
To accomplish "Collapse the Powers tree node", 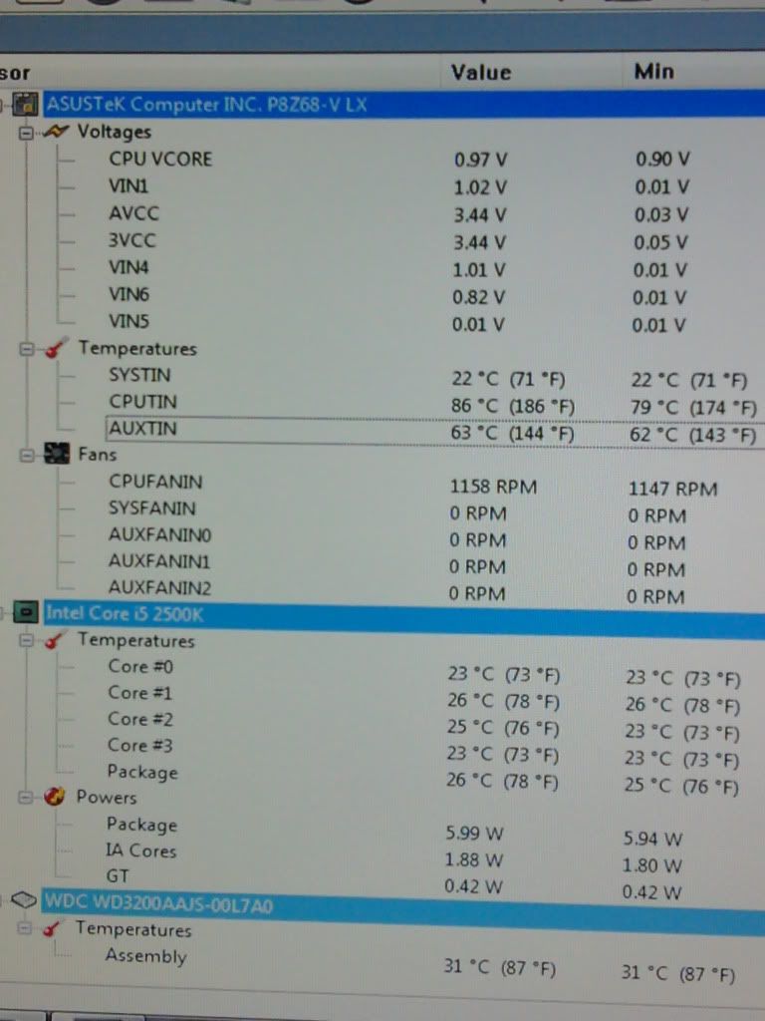I will point(25,797).
